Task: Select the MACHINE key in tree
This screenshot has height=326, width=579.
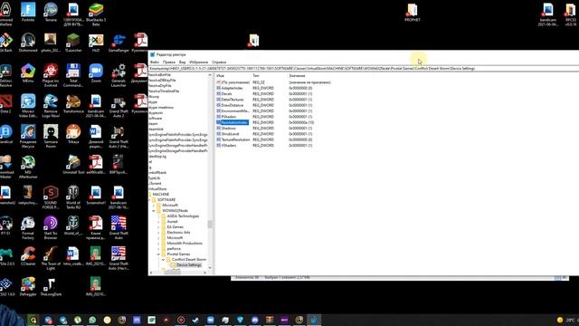Action: tap(161, 195)
